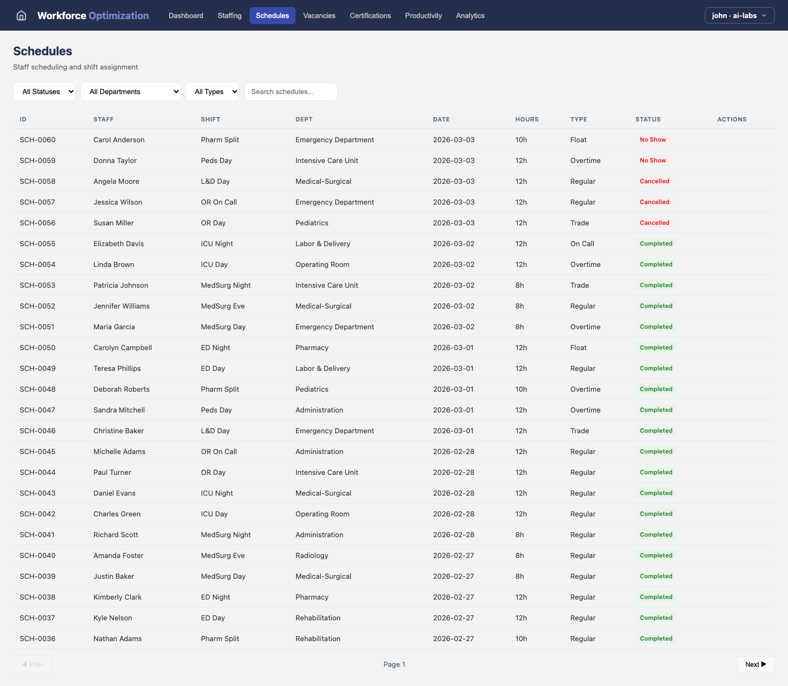Open the All Types dropdown
This screenshot has height=686, width=788.
(x=212, y=91)
